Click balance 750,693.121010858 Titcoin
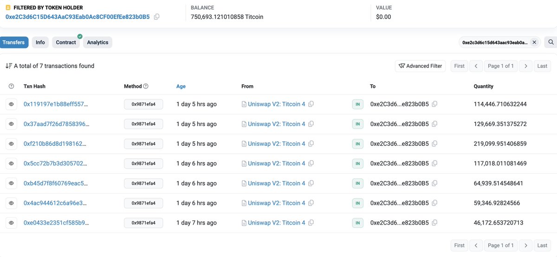The height and width of the screenshot is (257, 557). click(227, 17)
